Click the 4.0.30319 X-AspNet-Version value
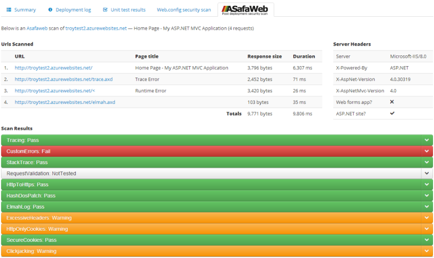Screen dimensions: 434x258 (x=400, y=79)
